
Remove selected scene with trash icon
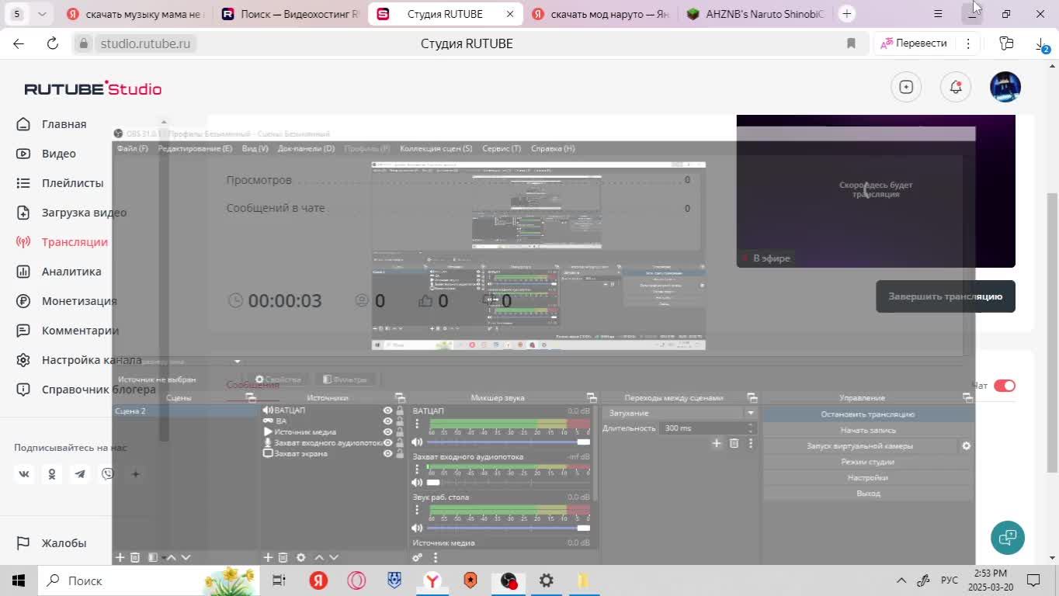click(135, 557)
